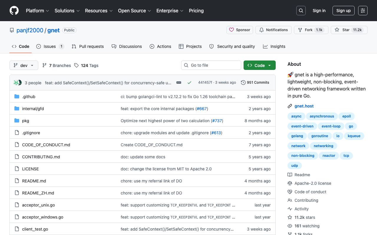This screenshot has height=235, width=377.
Task: Open the Code of conduct link
Action: point(307,192)
